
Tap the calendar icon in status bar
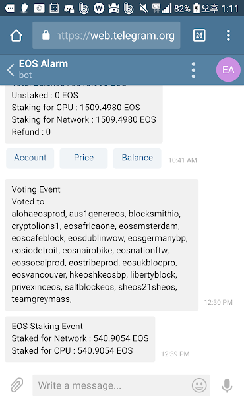coord(54,9)
